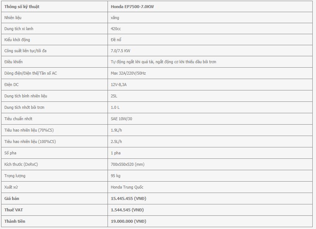Click the '420cc' cylinder capacity value
The height and width of the screenshot is (229, 316).
point(116,29)
